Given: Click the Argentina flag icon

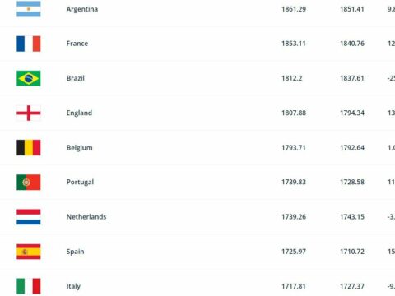Looking at the screenshot, I should pos(29,9).
